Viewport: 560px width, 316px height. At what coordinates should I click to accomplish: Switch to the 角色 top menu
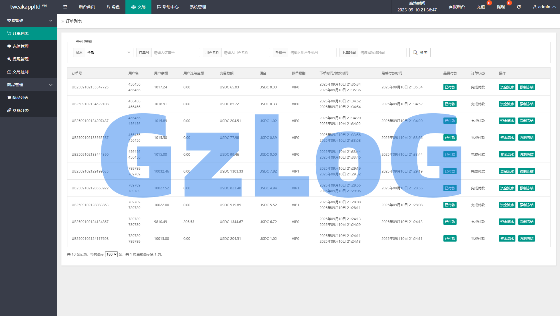(x=113, y=7)
